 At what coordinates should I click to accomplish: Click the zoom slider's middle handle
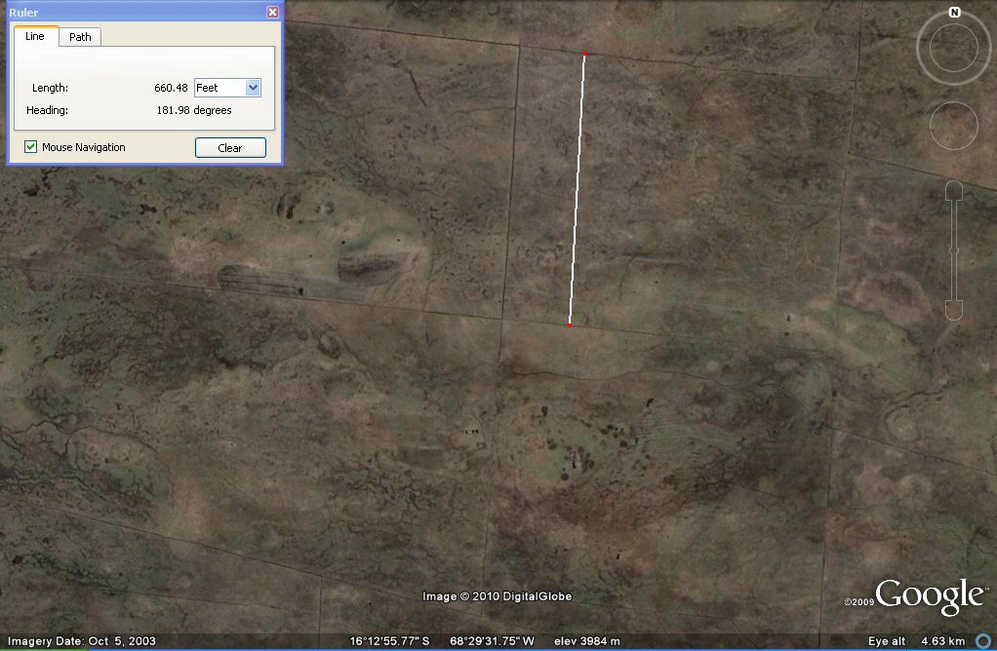coord(954,250)
